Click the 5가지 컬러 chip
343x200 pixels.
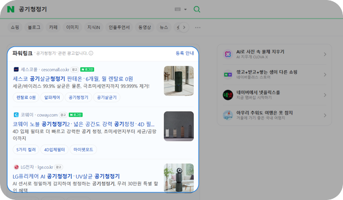(26, 150)
